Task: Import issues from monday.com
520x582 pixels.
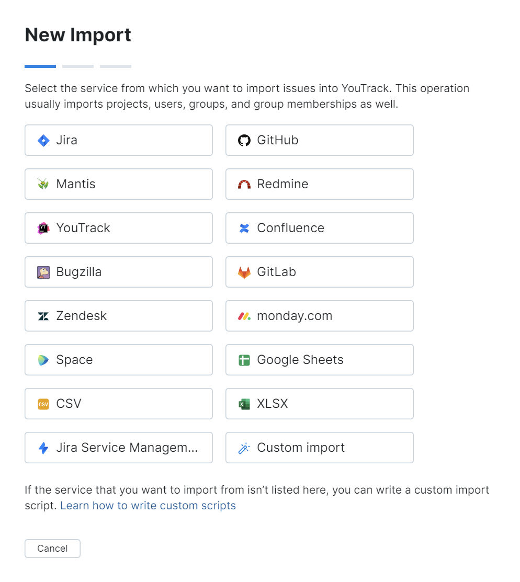Action: point(319,316)
